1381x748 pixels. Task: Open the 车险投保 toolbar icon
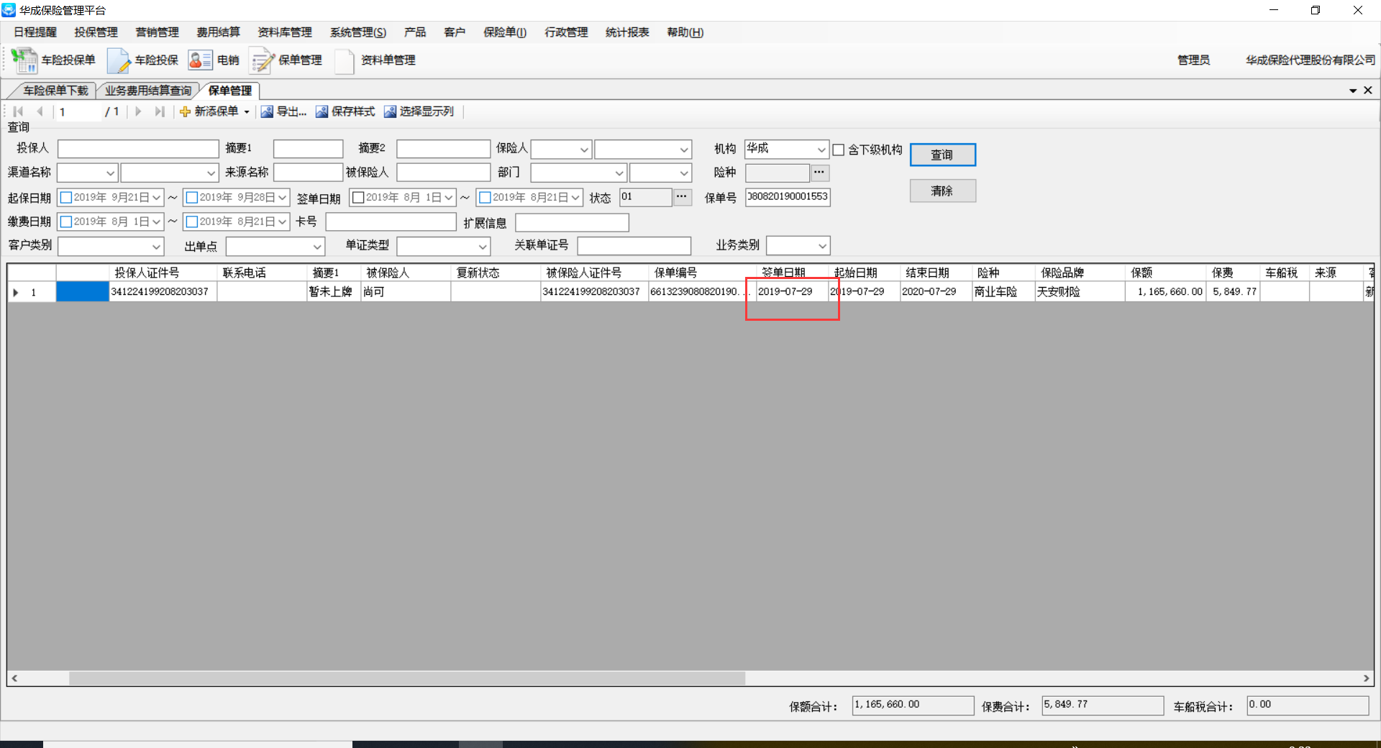pos(119,60)
